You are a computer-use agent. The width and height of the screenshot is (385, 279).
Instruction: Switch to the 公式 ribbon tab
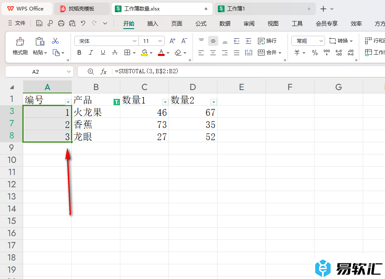click(x=201, y=24)
